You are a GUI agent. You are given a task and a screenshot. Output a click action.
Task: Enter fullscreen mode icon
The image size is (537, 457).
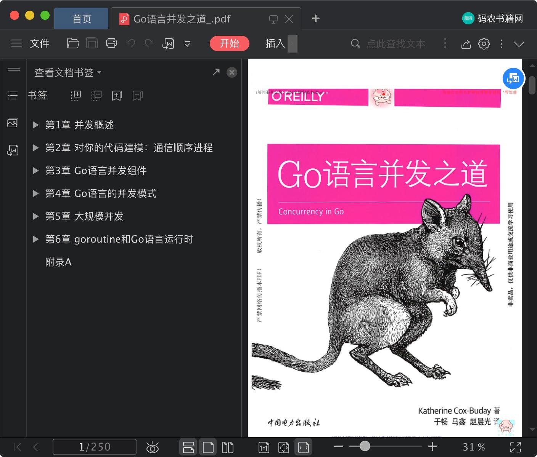pyautogui.click(x=516, y=447)
